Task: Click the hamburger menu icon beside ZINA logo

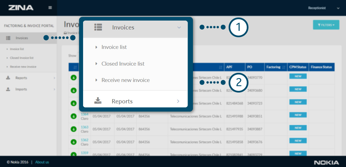Action: tap(50, 8)
